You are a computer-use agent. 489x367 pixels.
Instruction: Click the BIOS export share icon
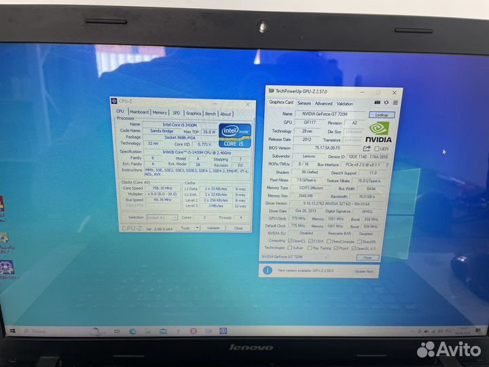pyautogui.click(x=367, y=149)
